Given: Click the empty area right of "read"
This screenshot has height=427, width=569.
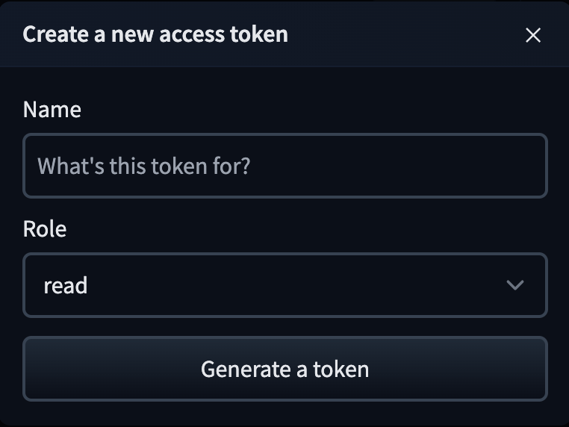Looking at the screenshot, I should coord(299,285).
